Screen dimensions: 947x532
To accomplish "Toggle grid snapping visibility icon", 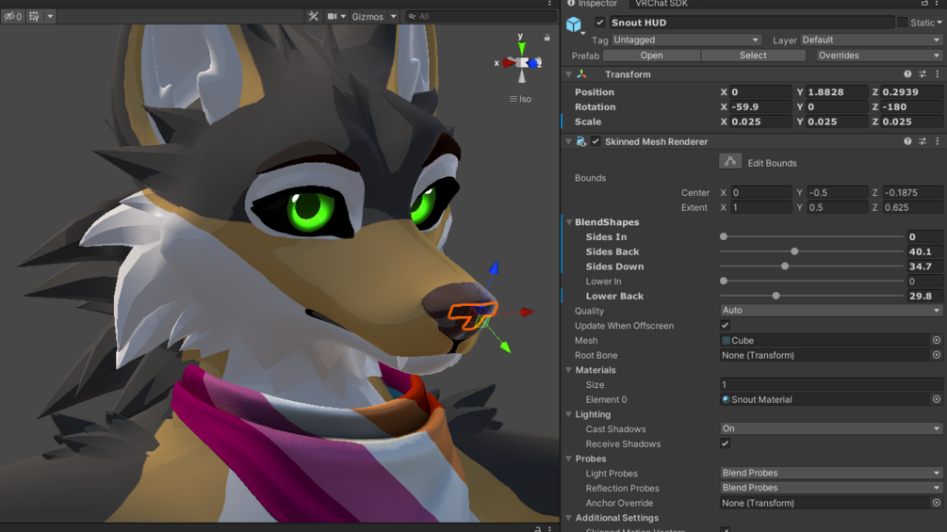I will [x=35, y=16].
